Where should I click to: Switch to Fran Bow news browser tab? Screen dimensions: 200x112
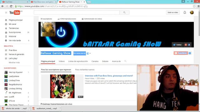(x=43, y=2)
